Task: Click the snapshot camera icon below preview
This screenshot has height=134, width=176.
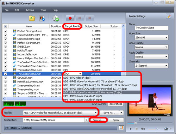Action: click(166, 129)
